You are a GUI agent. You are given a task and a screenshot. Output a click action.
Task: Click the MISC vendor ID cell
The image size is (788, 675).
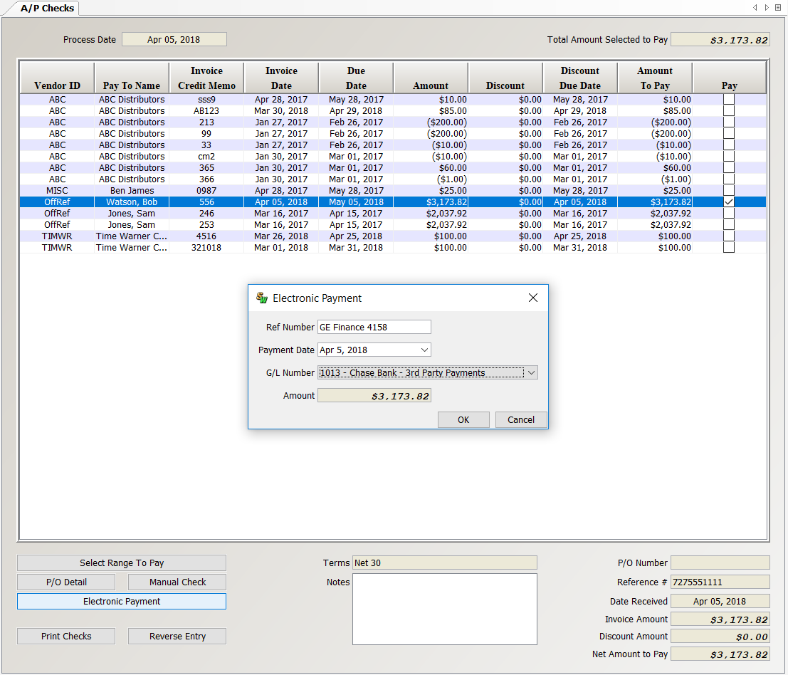click(x=57, y=191)
